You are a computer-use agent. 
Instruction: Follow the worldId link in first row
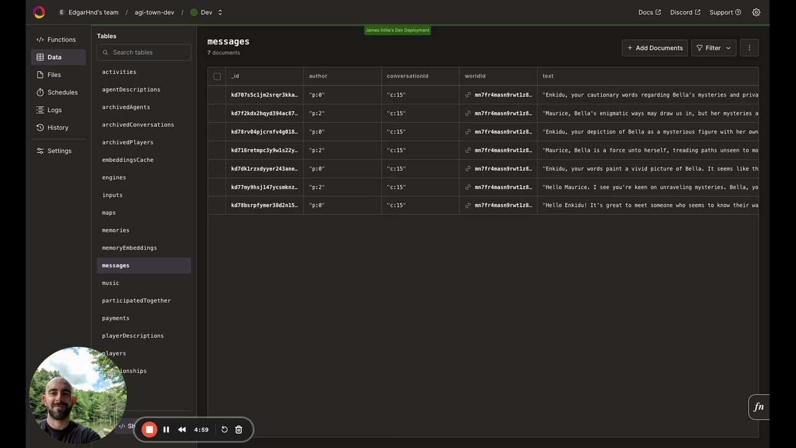[x=468, y=95]
